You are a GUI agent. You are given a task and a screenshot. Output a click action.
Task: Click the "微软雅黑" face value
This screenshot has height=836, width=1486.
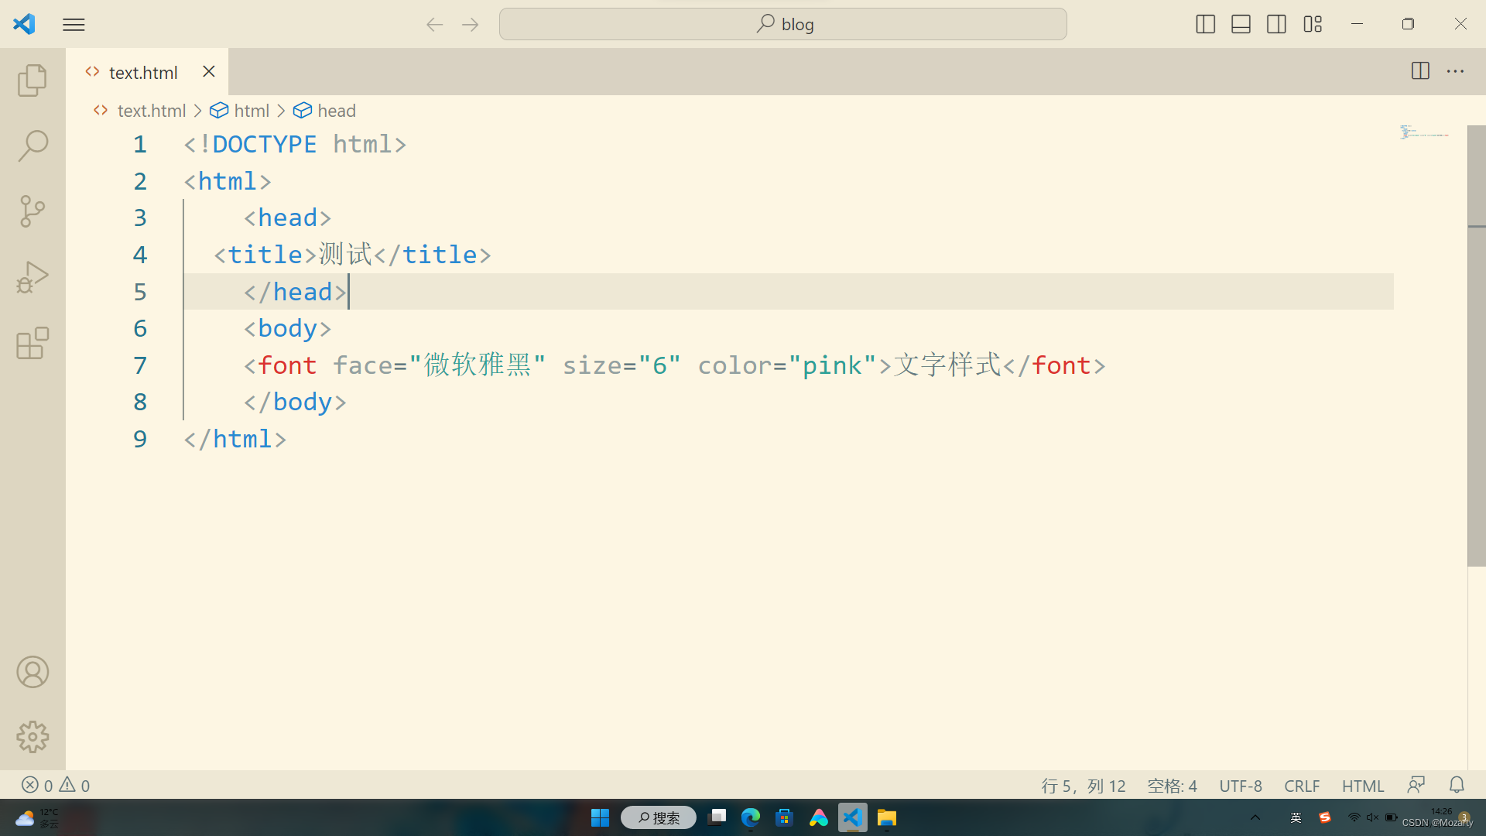tap(478, 365)
